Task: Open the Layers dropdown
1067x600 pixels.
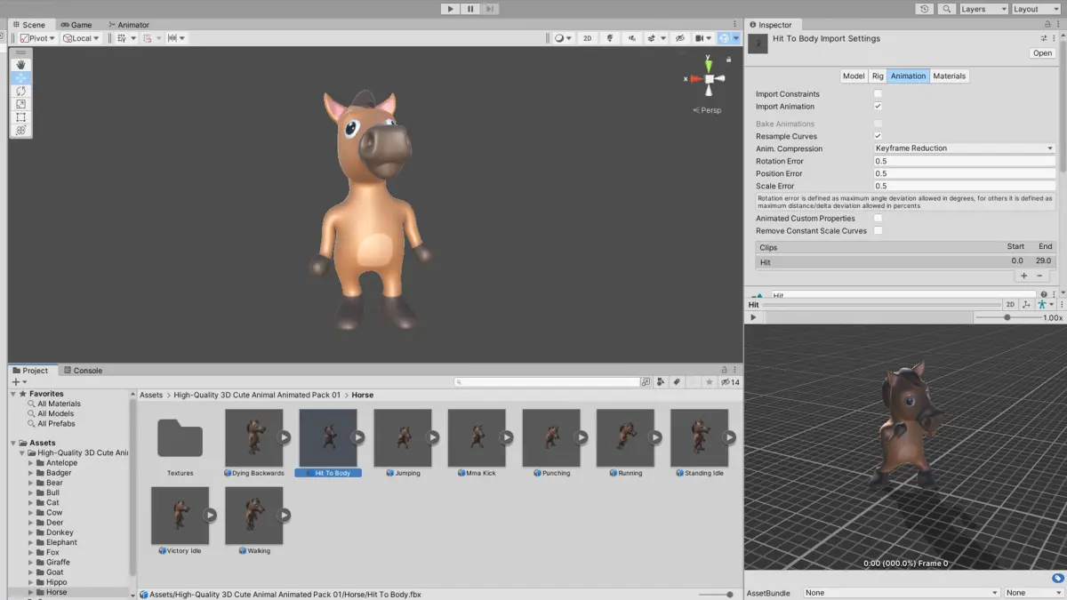Action: click(983, 9)
